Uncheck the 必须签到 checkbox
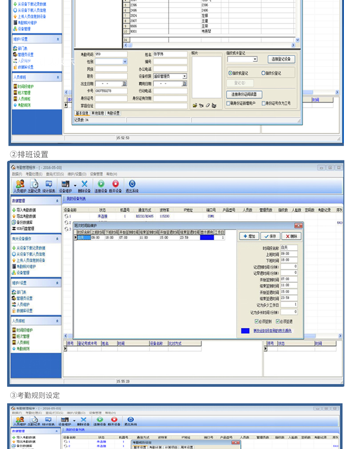 click(256, 321)
